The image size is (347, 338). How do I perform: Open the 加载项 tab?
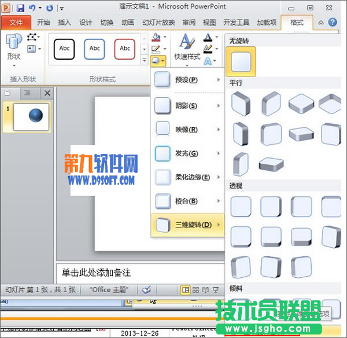pos(267,23)
